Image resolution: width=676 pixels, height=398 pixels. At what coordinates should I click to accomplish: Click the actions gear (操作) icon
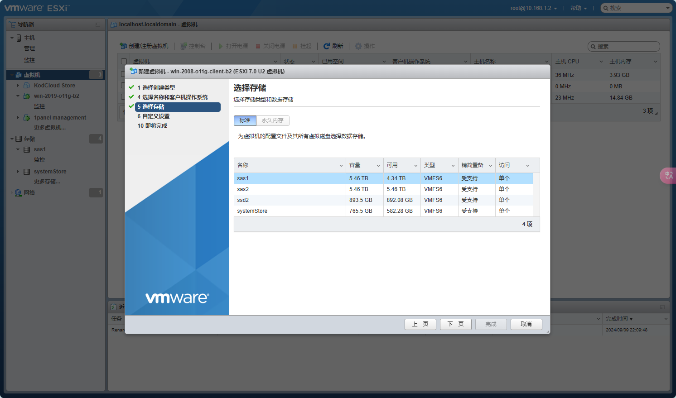click(358, 46)
